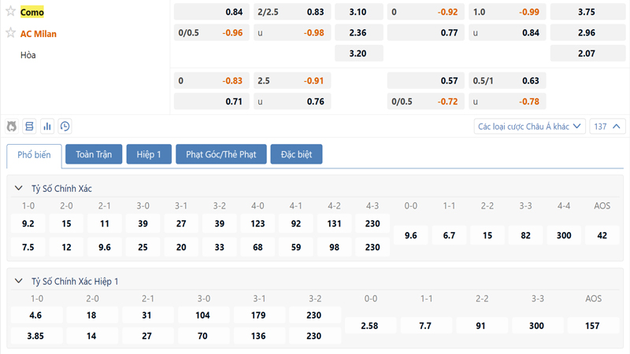
Task: Open the Hiệp 1 tab
Action: (149, 155)
